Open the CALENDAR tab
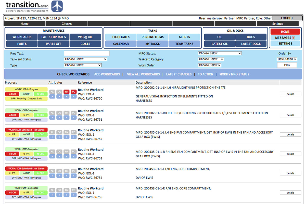Viewport: 306px width, 204px height. [121, 44]
